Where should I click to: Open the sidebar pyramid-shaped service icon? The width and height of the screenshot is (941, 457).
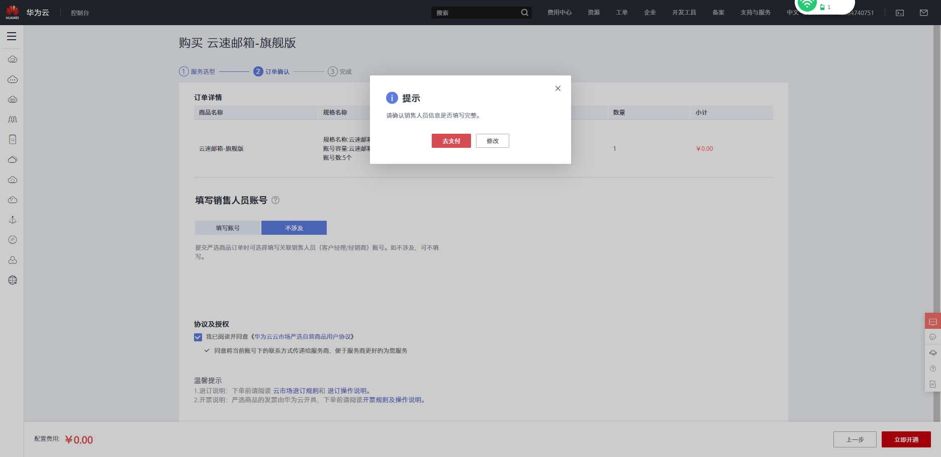click(13, 220)
